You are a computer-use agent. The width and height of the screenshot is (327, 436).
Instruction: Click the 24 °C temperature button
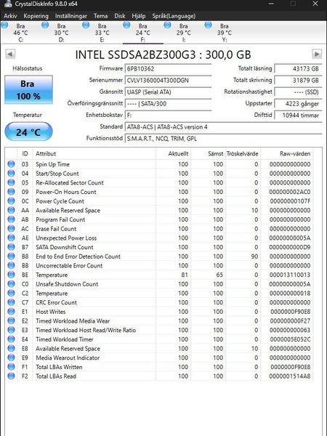28,132
